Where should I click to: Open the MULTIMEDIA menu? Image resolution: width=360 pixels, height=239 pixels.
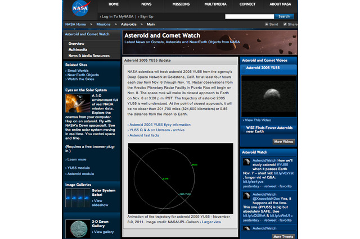215,4
